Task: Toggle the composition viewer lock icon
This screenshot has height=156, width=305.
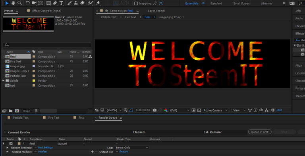Action: 106,10
